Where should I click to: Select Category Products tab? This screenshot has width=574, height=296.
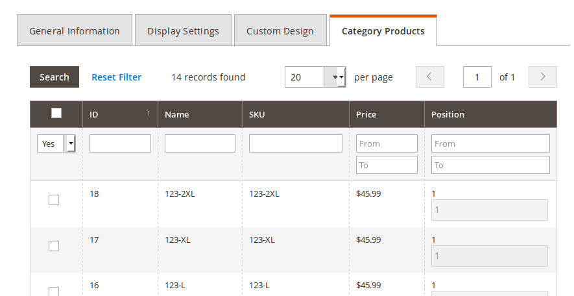[383, 31]
